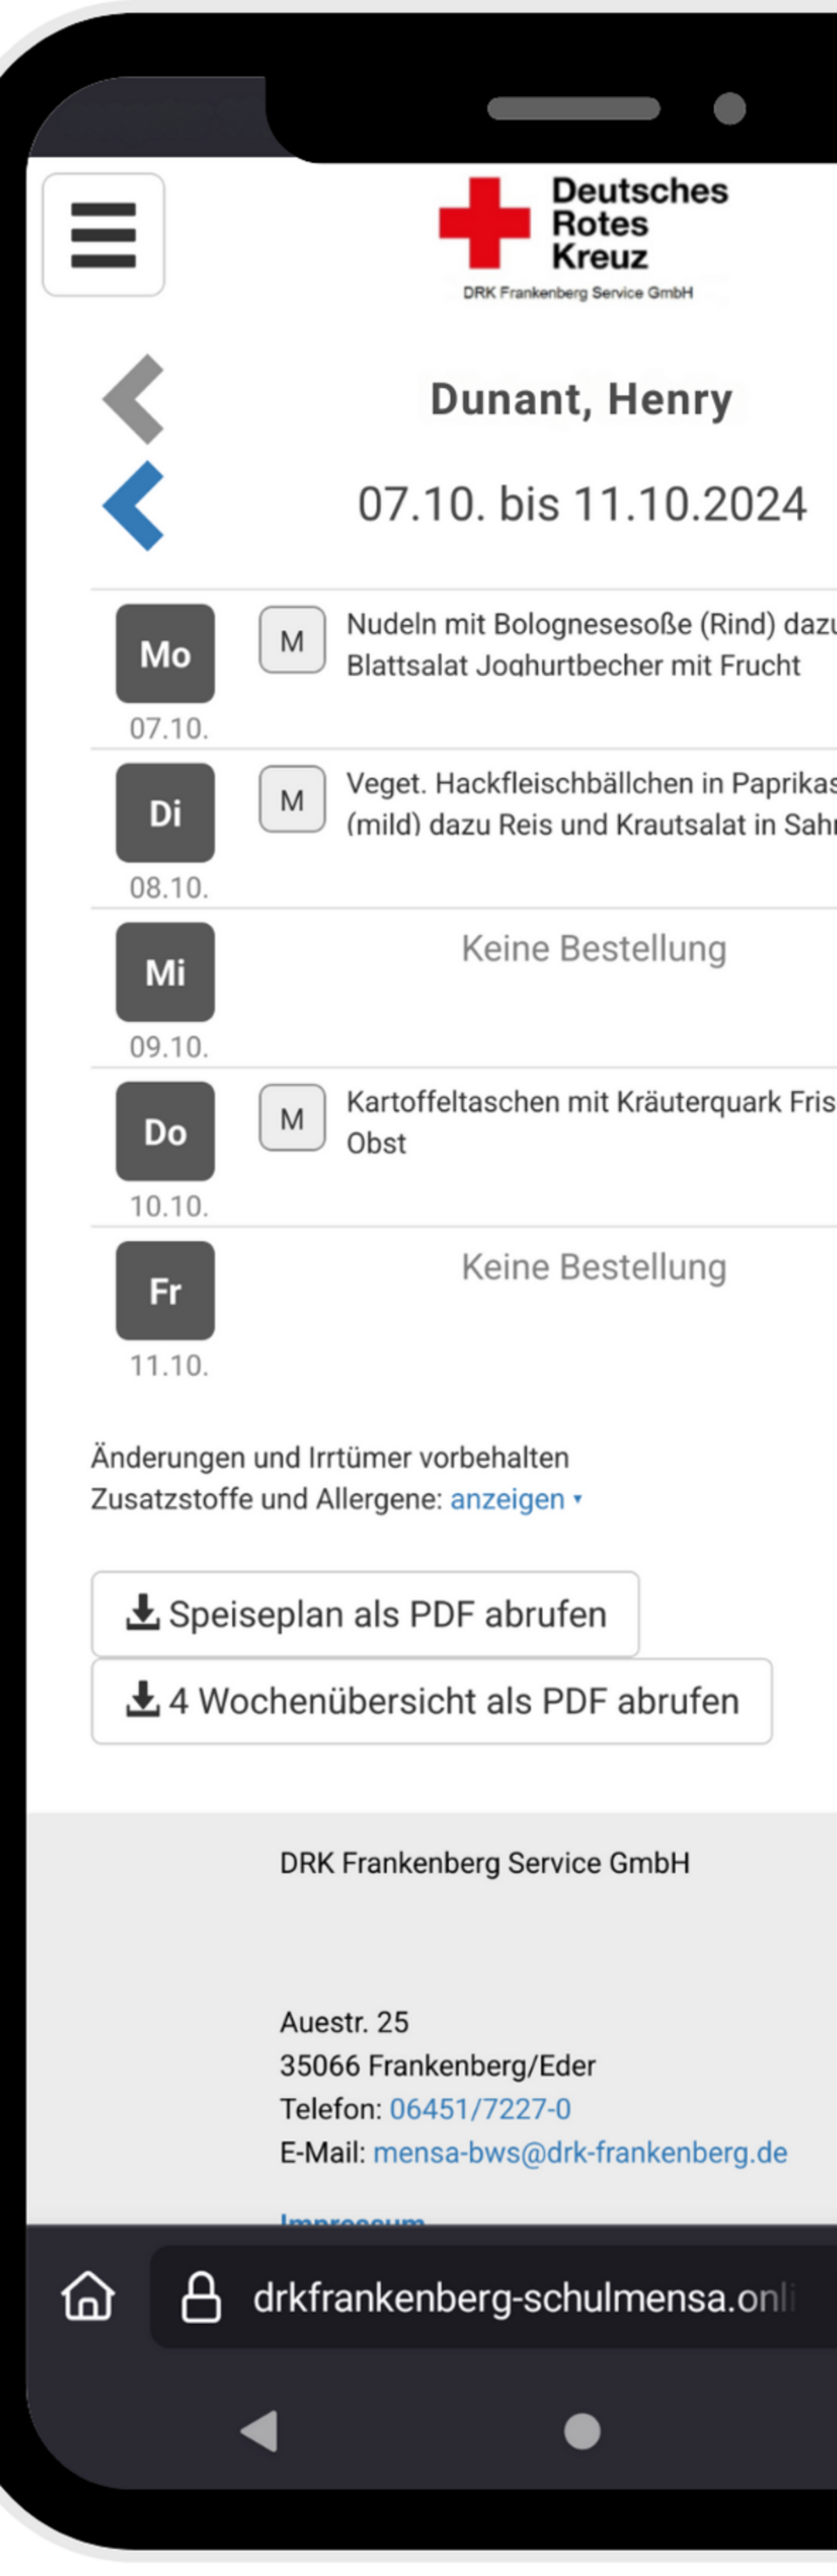Select the Mo day tile
The image size is (837, 2576).
click(165, 654)
